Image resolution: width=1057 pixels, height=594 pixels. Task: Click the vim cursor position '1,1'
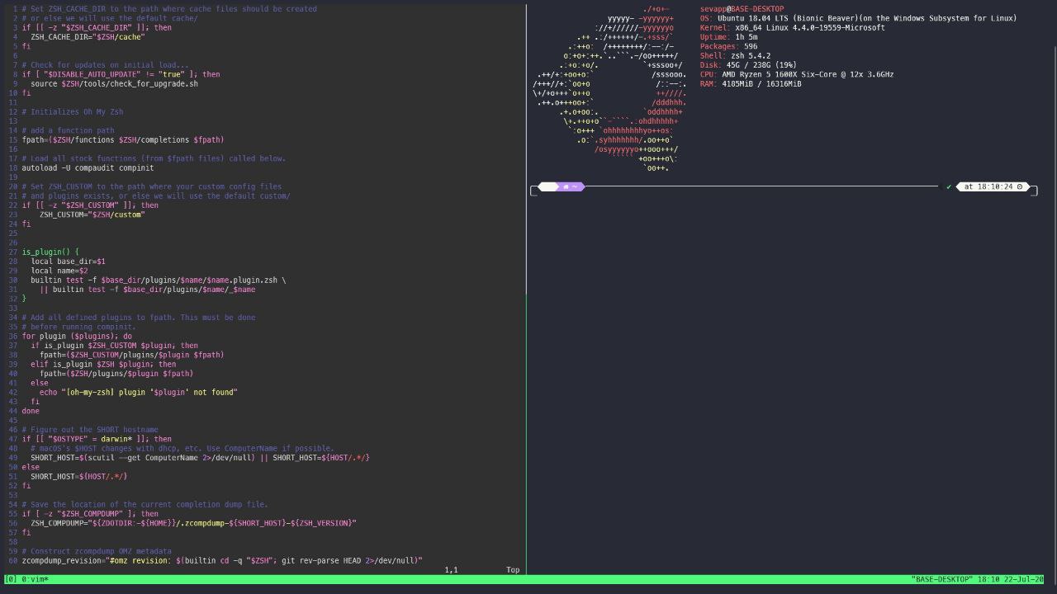[451, 570]
